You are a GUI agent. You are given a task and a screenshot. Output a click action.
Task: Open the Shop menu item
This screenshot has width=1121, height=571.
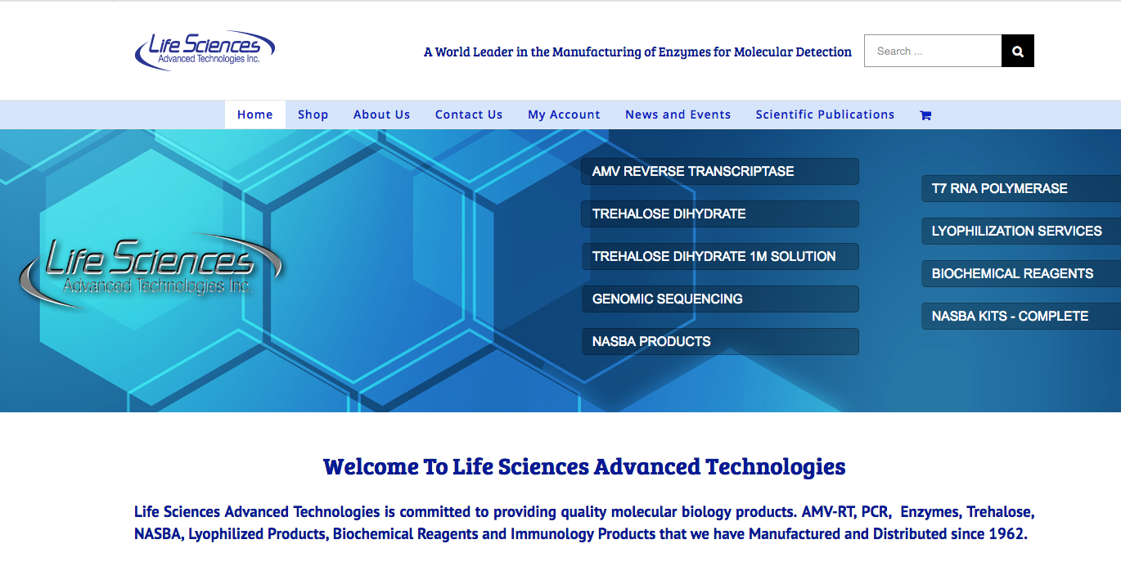[313, 115]
